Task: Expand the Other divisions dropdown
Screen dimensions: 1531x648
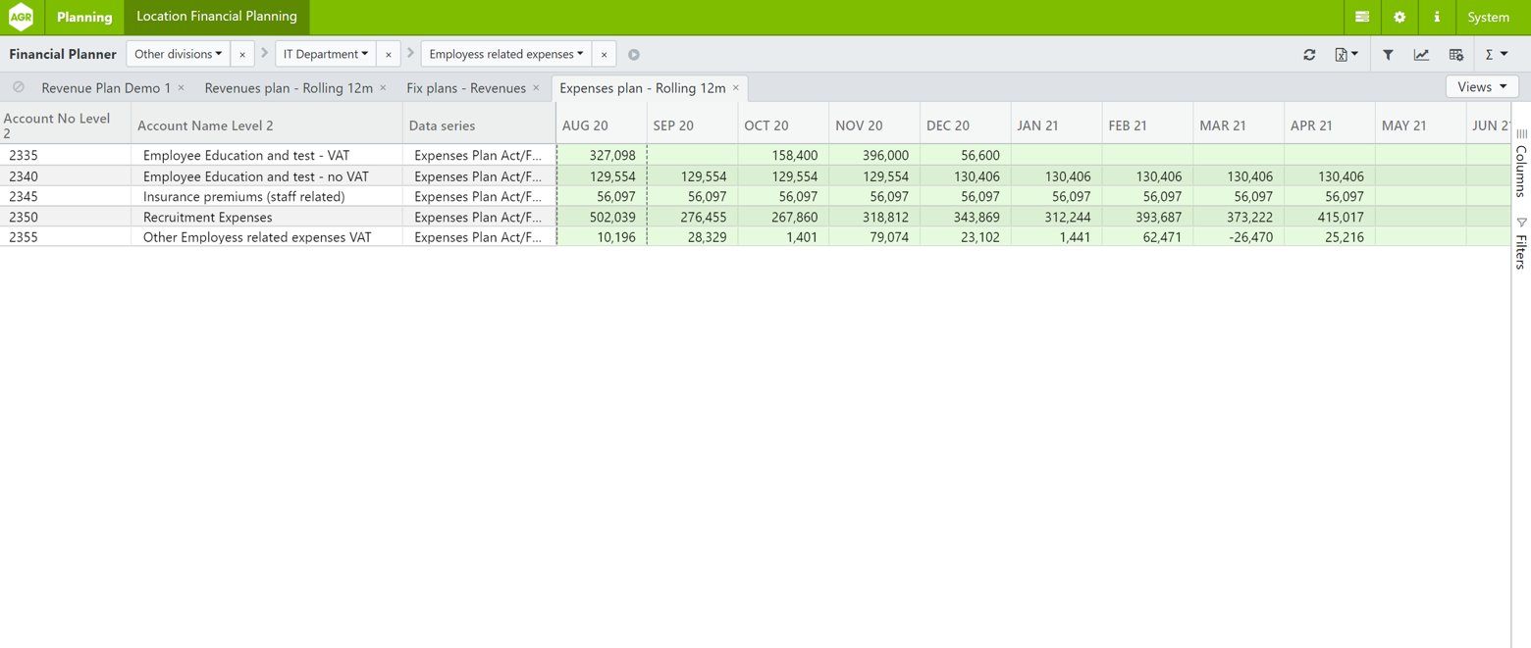Action: tap(178, 54)
